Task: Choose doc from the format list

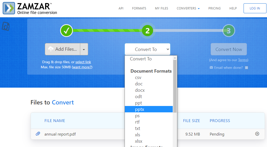Action: 149,84
